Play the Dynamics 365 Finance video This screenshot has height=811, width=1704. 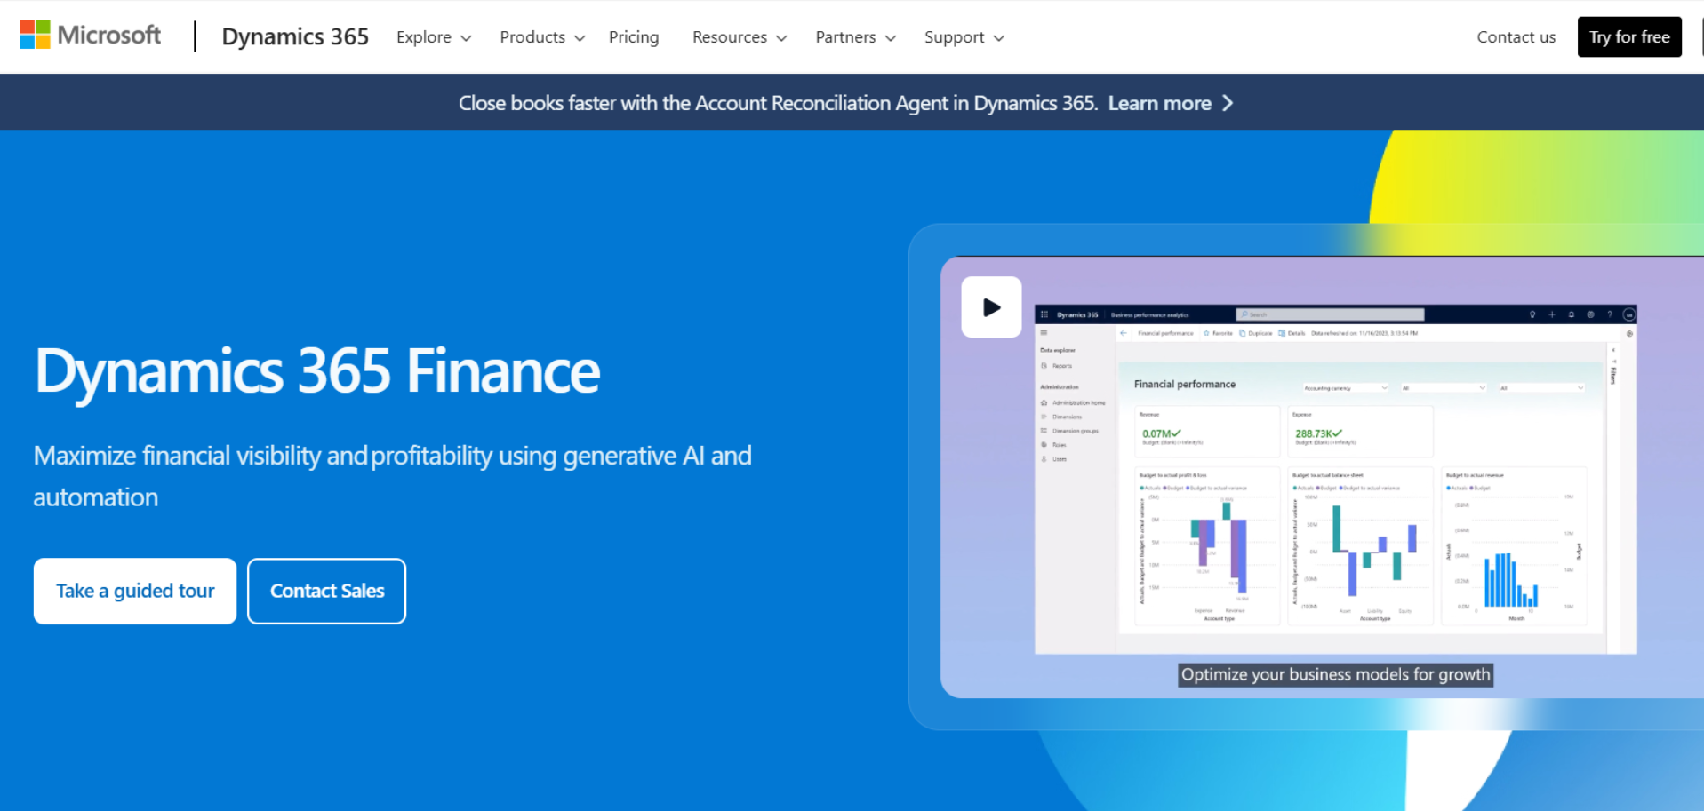(990, 306)
